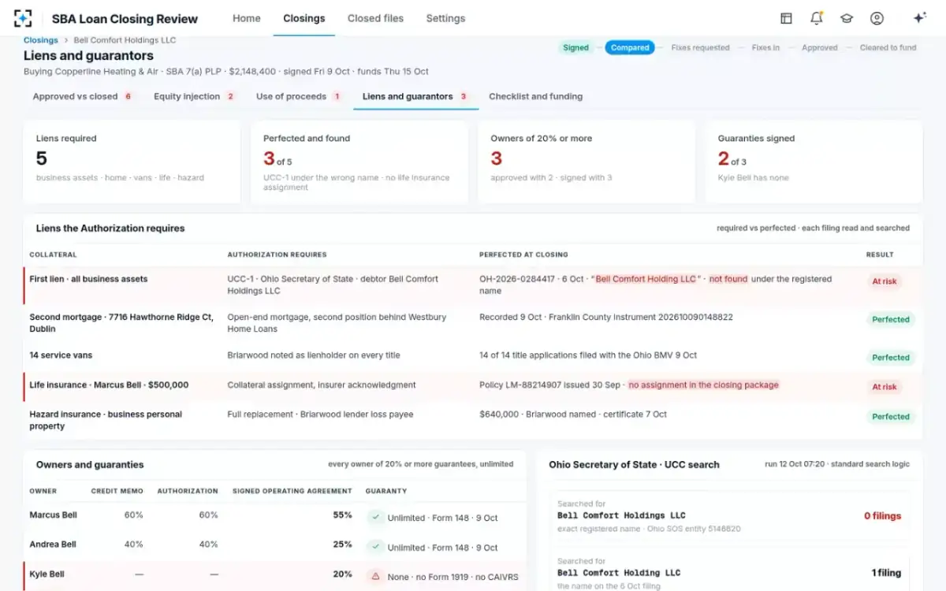
Task: Open the layout panel icon in header
Action: 786,18
